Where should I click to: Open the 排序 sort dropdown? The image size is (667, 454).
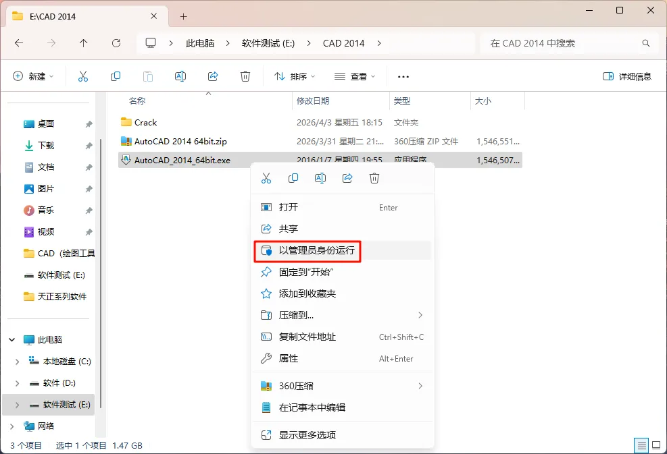(x=295, y=76)
